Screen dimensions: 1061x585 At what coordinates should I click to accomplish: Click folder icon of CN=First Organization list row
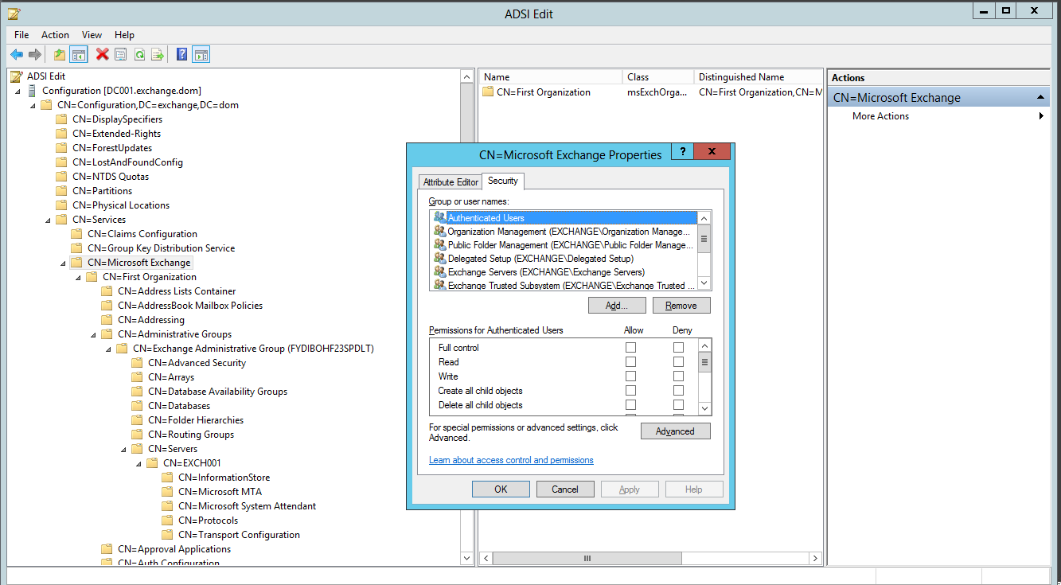pyautogui.click(x=488, y=92)
